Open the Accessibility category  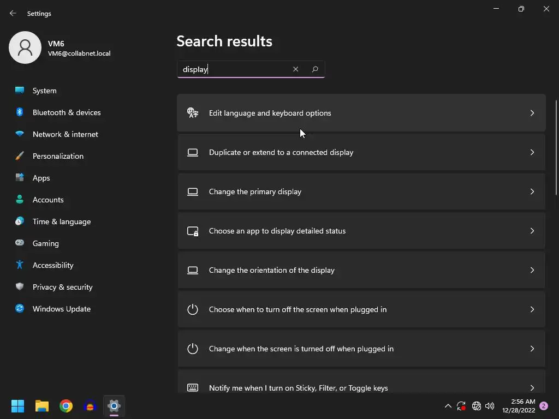pos(53,265)
